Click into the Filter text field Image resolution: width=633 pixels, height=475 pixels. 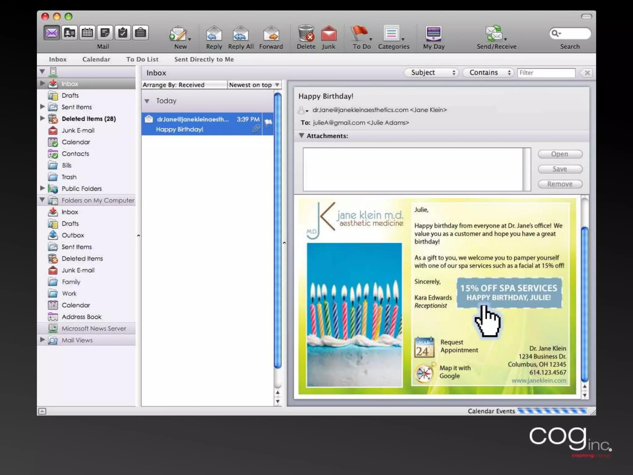(546, 73)
